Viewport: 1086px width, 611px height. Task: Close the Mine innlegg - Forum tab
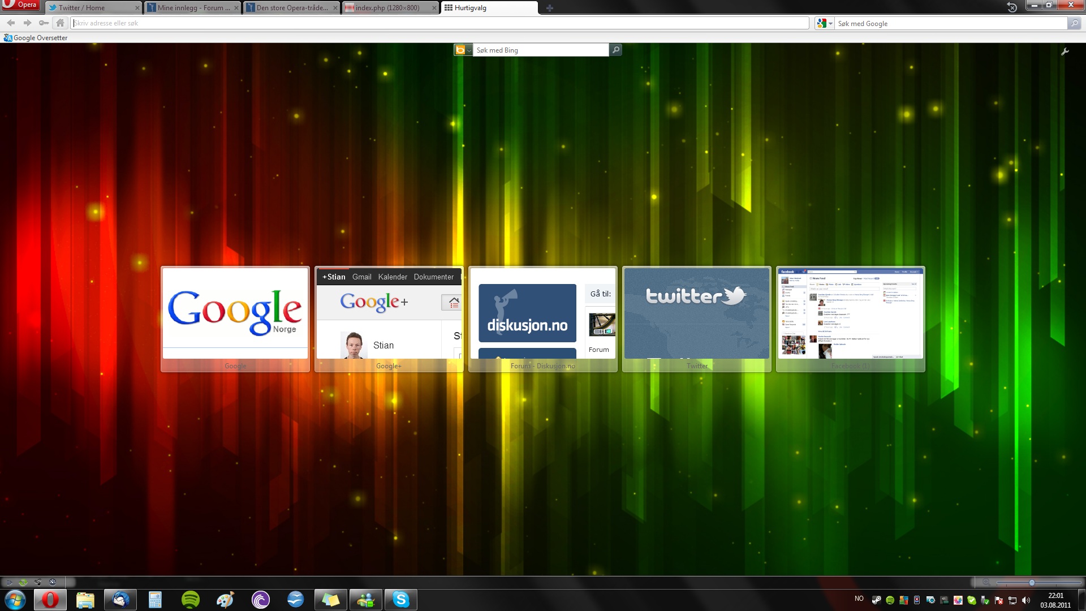[236, 8]
